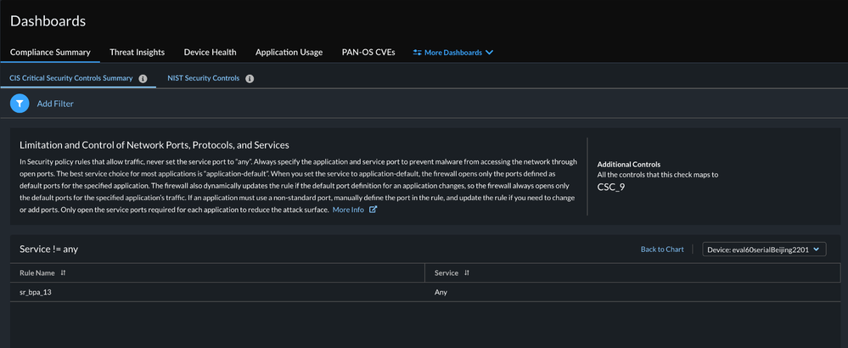Open the Device Health tab
This screenshot has width=848, height=348.
coord(210,52)
